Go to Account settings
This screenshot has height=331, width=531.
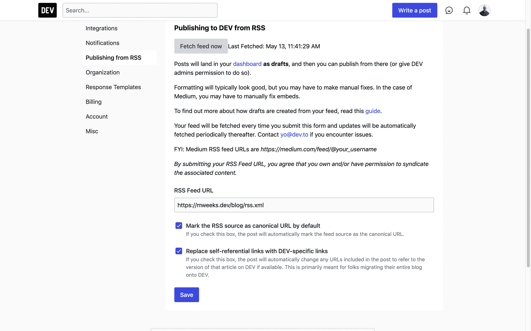(x=96, y=117)
